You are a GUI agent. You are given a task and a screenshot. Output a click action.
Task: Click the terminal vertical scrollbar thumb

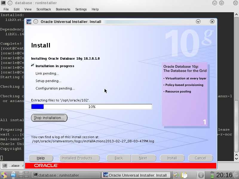(x=236, y=126)
